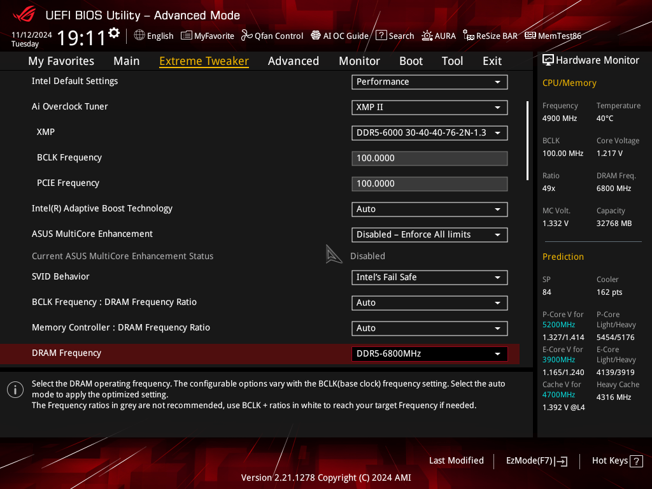Click the 4700MHz Cache prediction value
This screenshot has width=652, height=489.
pos(558,395)
